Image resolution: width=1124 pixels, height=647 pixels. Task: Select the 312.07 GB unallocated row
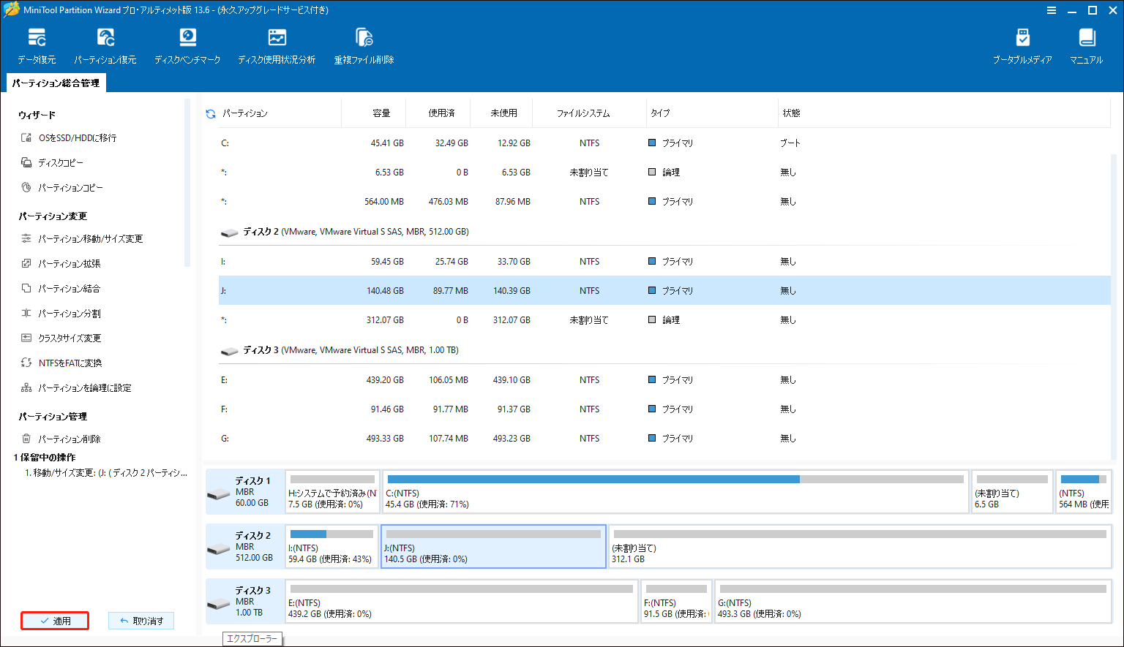tap(664, 320)
